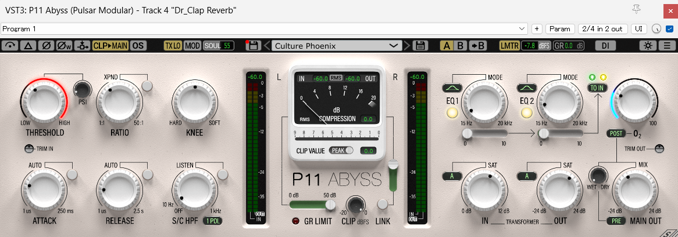Image resolution: width=678 pixels, height=237 pixels.
Task: Select the A preset slot
Action: (447, 46)
